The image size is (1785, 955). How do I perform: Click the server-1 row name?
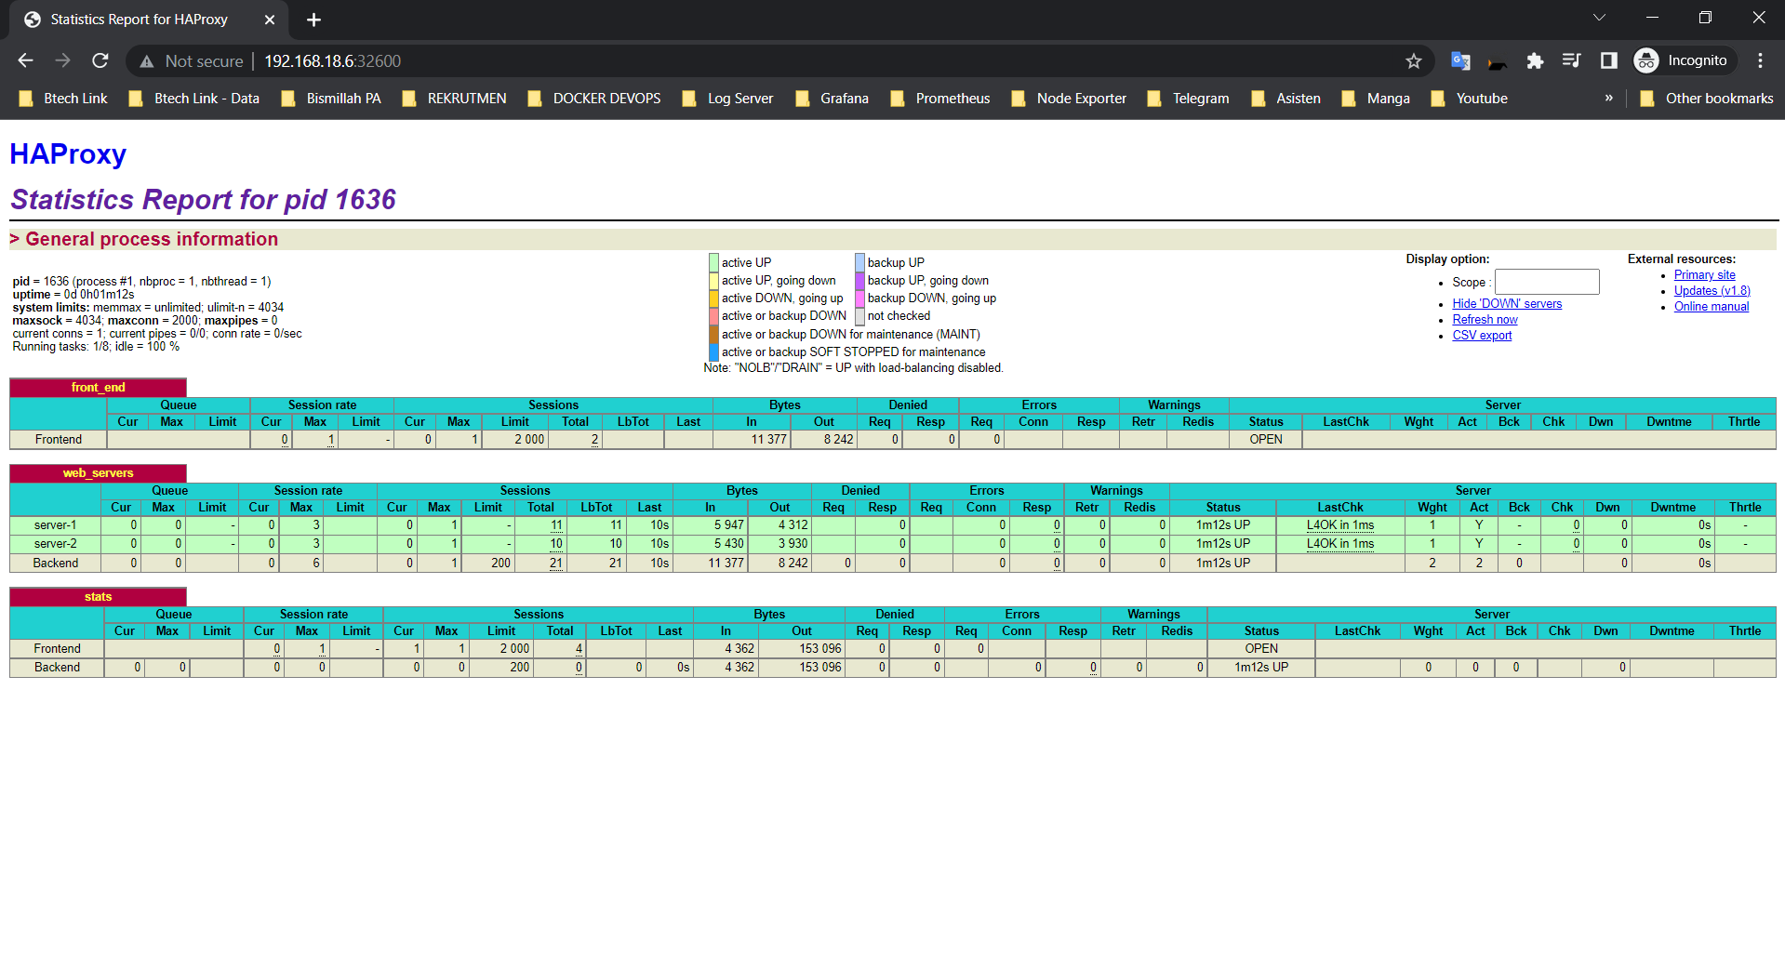coord(56,525)
